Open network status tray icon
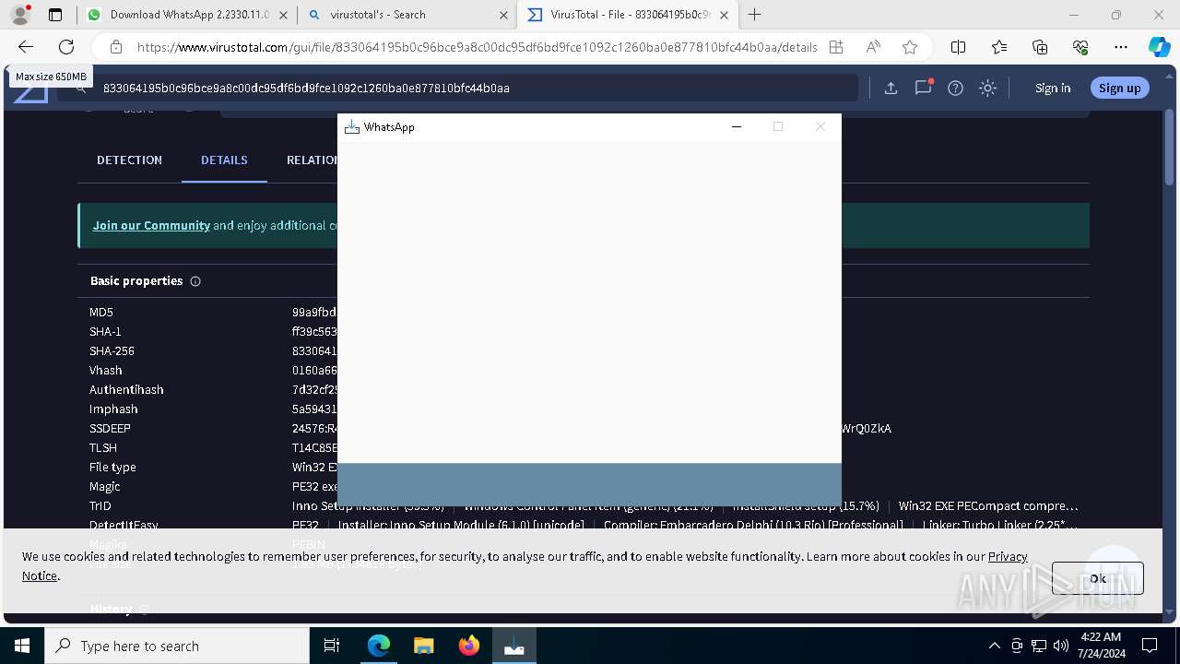The width and height of the screenshot is (1180, 664). 1039,646
